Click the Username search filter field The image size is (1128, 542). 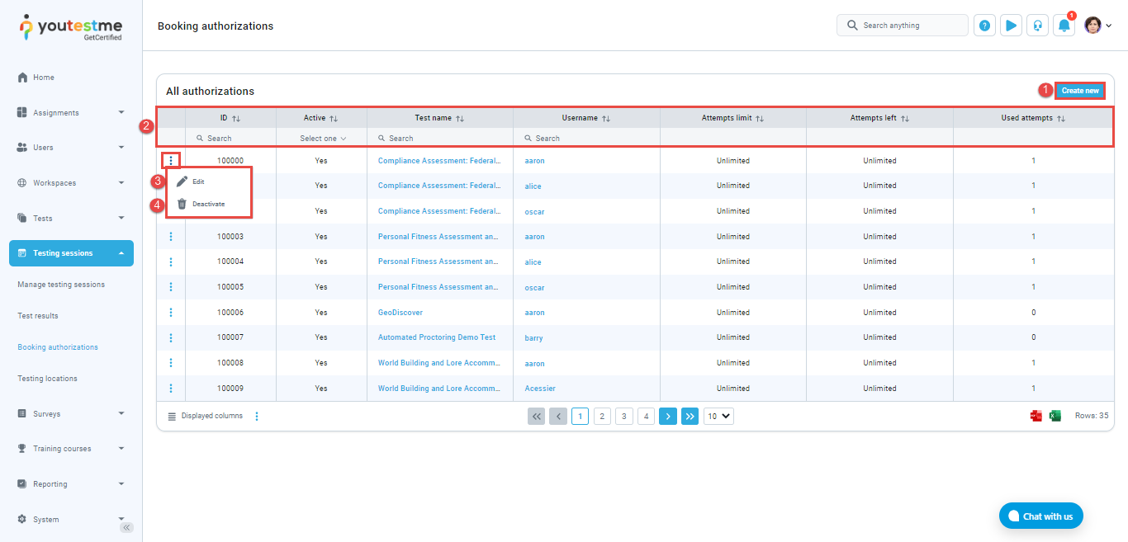(586, 139)
